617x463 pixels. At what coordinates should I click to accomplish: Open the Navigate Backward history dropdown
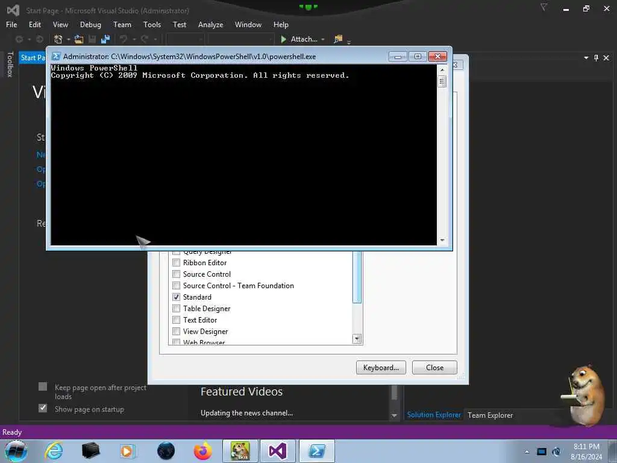29,39
